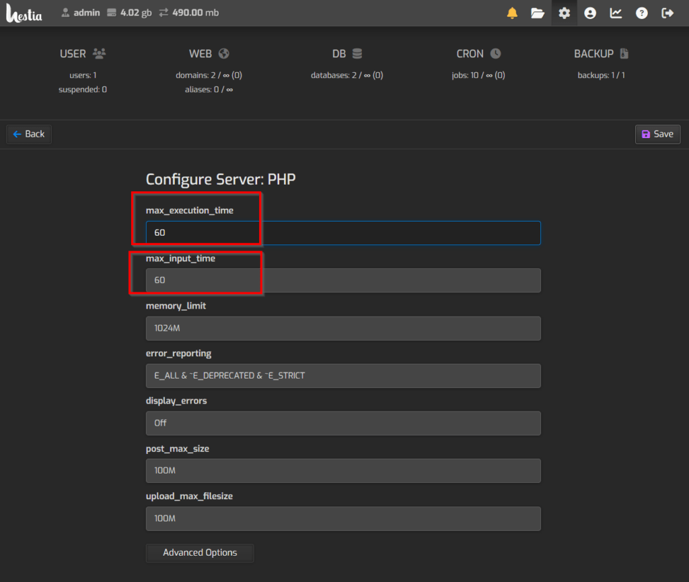Go back using the Back button

click(x=28, y=134)
